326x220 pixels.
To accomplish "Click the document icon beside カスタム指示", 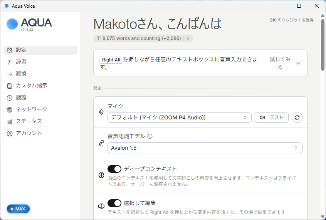I will tap(10, 86).
